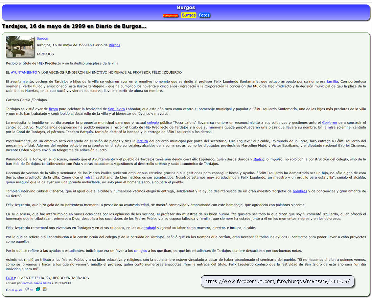This screenshot has height=300, width=372.
Task: Follow the Burgos link after 'Diario de'
Action: (114, 45)
